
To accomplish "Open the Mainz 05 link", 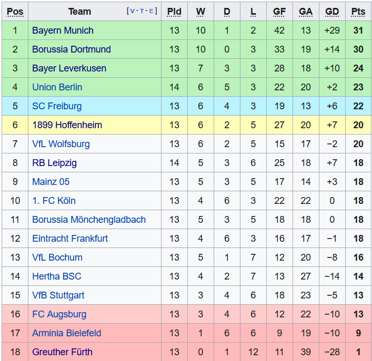I will point(51,182).
